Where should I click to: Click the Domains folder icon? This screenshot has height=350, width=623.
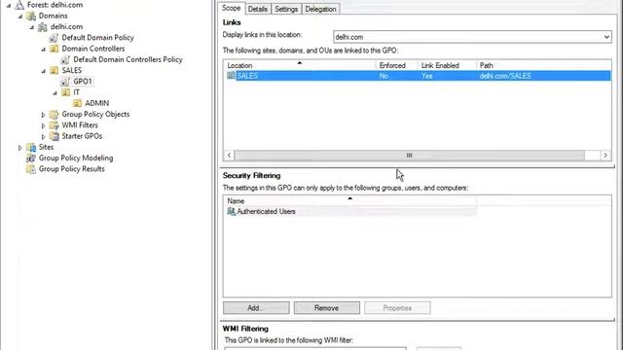click(31, 16)
